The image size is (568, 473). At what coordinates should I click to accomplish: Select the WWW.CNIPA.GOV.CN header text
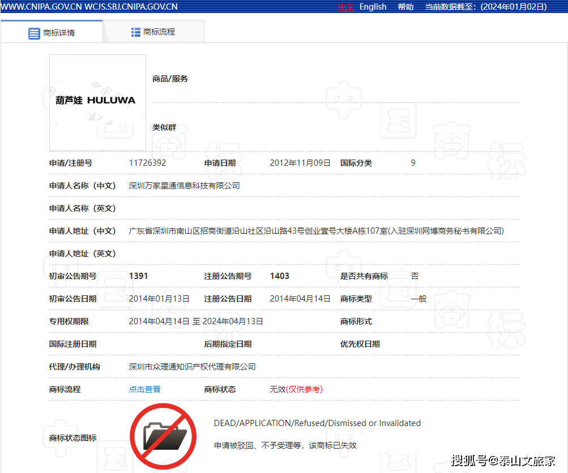coord(41,7)
